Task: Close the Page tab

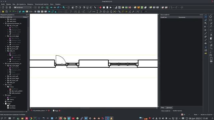Action: tap(60, 111)
